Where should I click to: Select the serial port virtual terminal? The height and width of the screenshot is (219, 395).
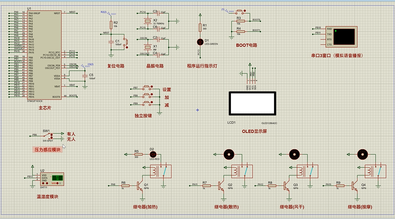coord(341,37)
